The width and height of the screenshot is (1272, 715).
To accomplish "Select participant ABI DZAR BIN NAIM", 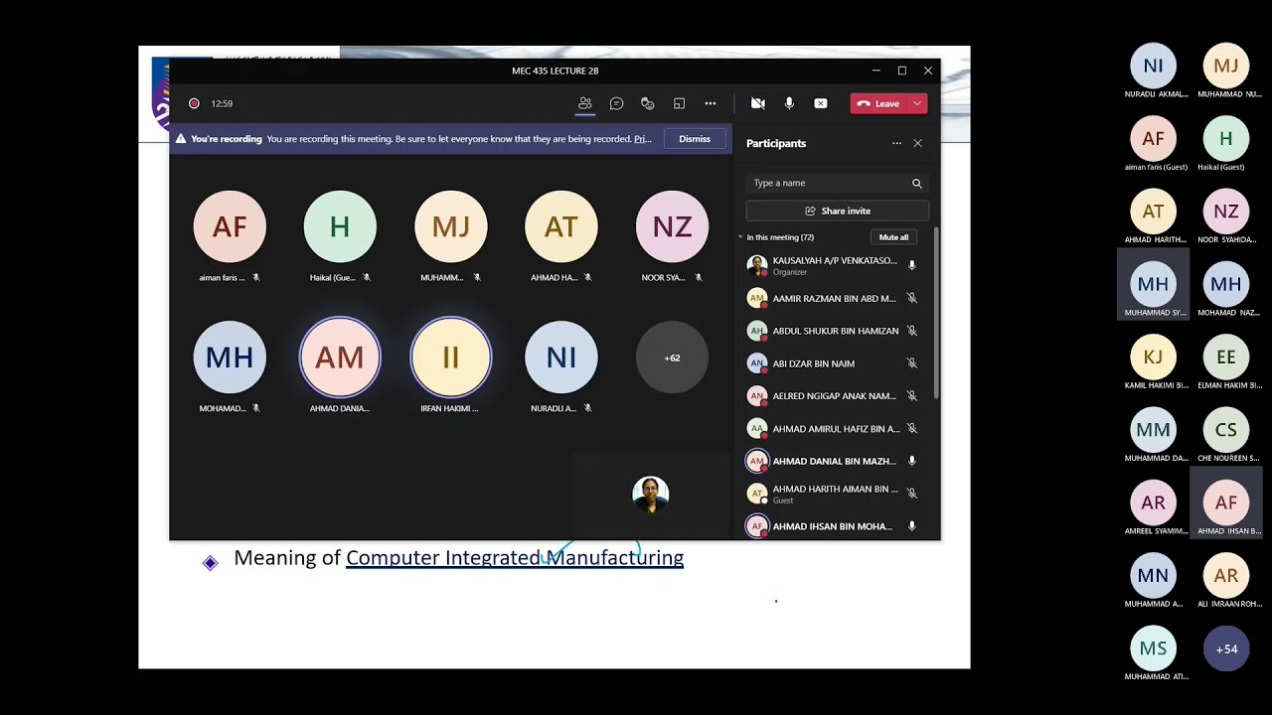I will point(835,363).
